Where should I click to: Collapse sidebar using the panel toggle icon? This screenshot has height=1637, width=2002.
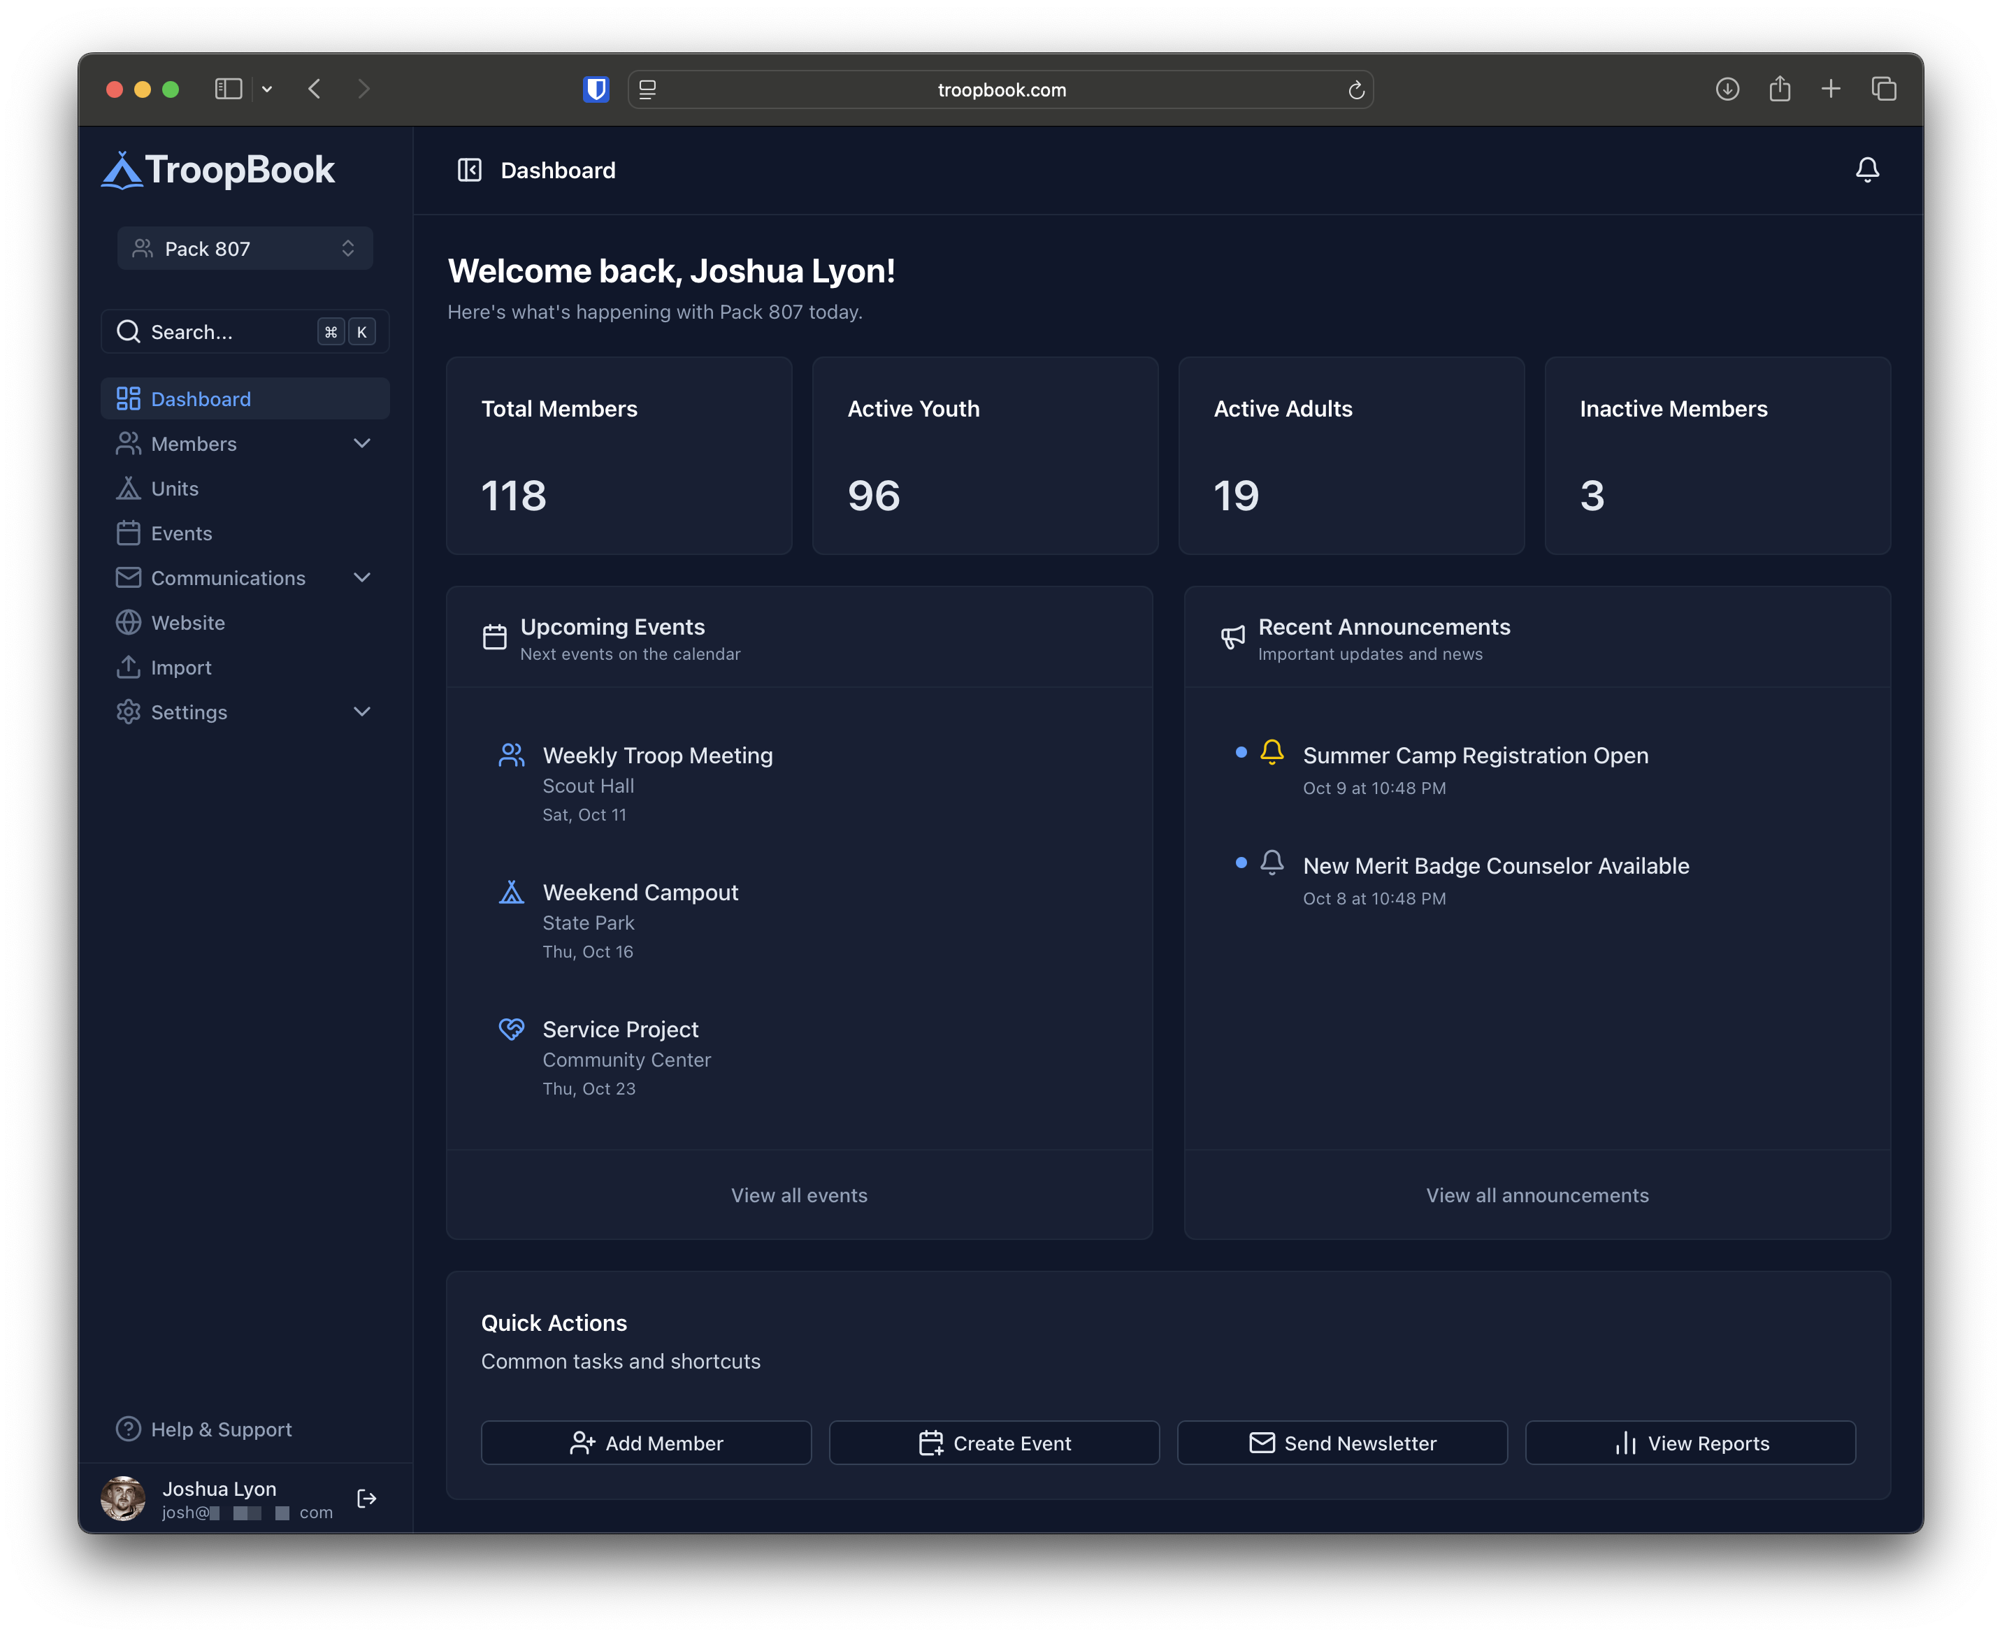coord(470,170)
